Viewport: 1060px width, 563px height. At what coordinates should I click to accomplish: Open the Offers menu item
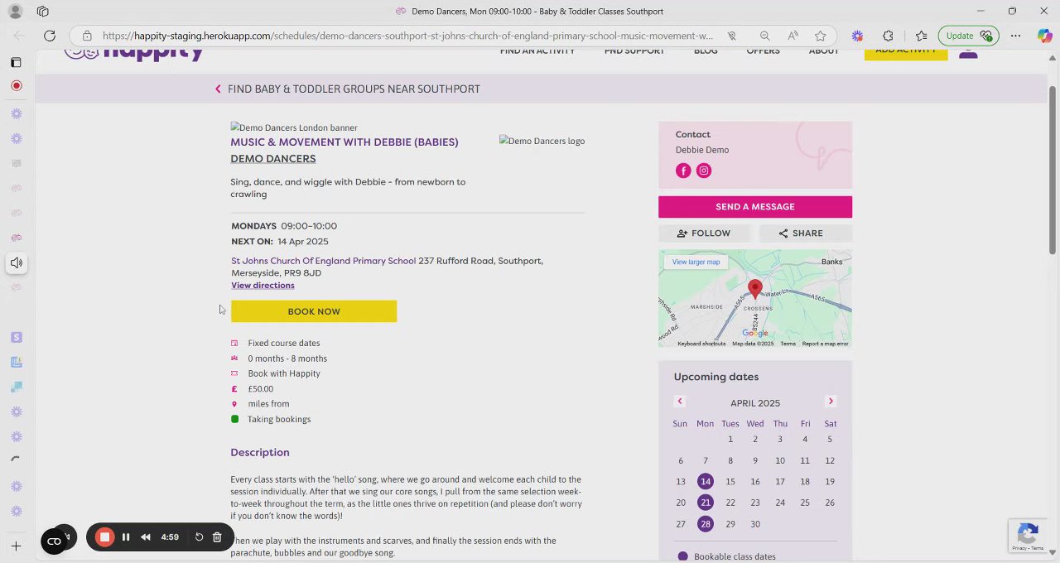click(x=763, y=51)
